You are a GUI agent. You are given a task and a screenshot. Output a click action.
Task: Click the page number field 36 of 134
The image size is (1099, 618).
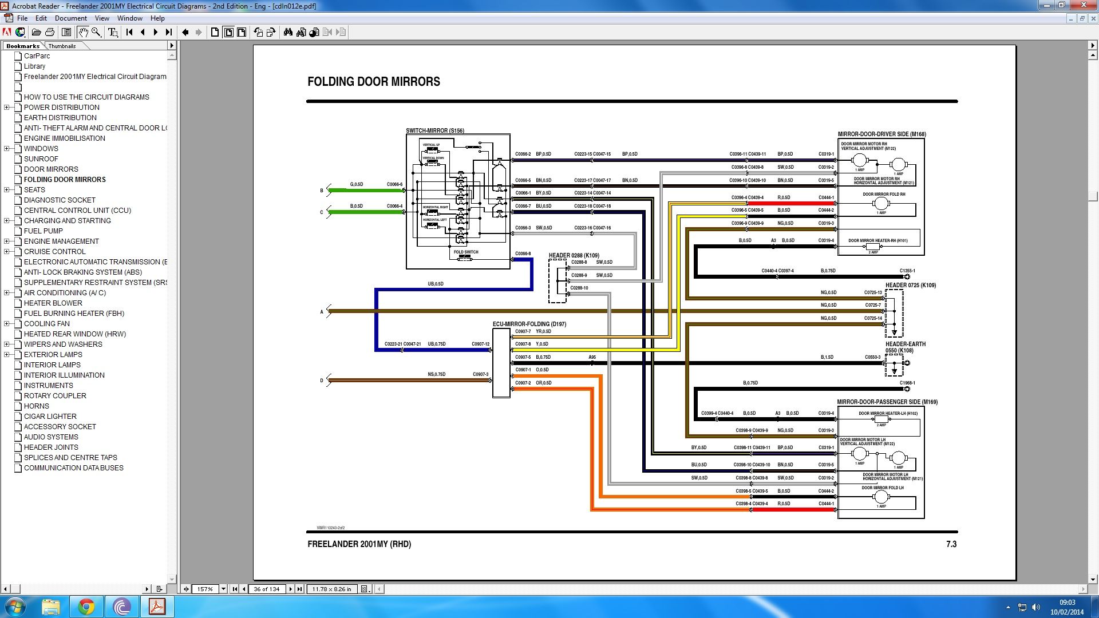tap(267, 589)
